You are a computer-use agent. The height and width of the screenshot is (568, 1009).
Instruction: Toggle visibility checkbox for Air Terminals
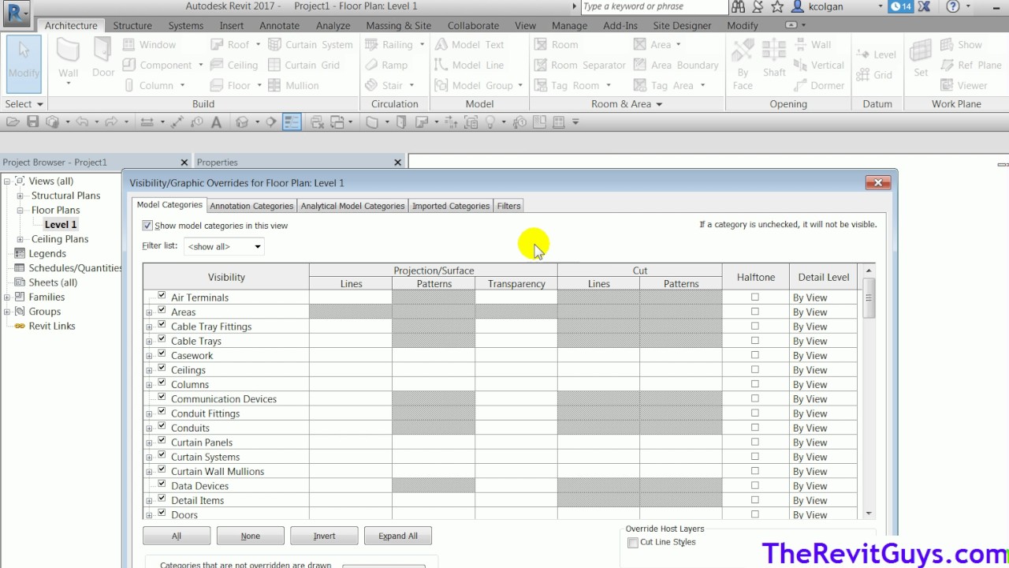(x=162, y=297)
